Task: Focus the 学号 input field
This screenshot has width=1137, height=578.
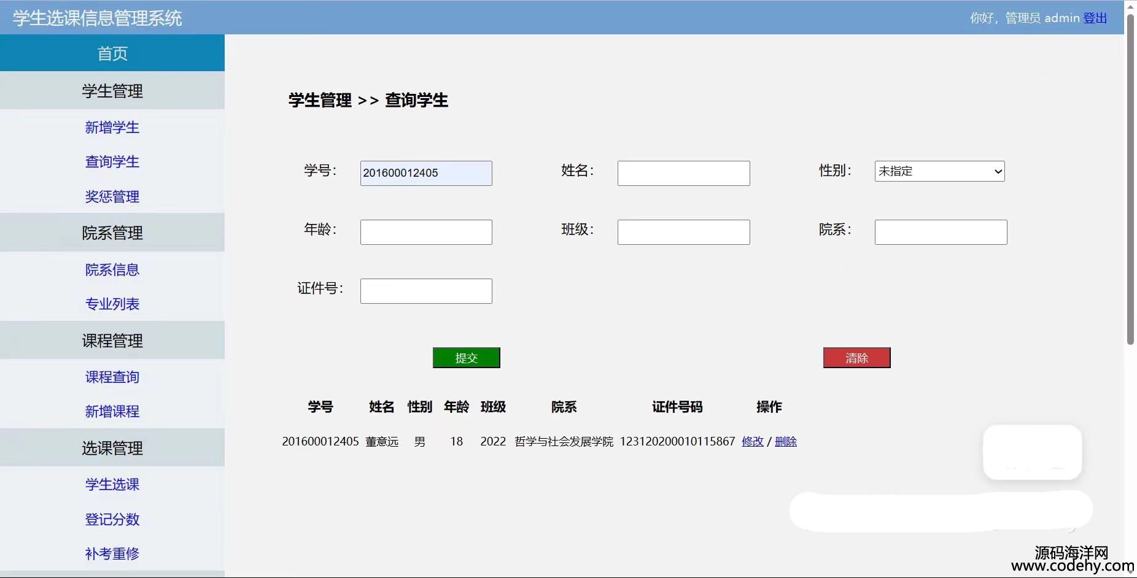Action: [x=426, y=173]
